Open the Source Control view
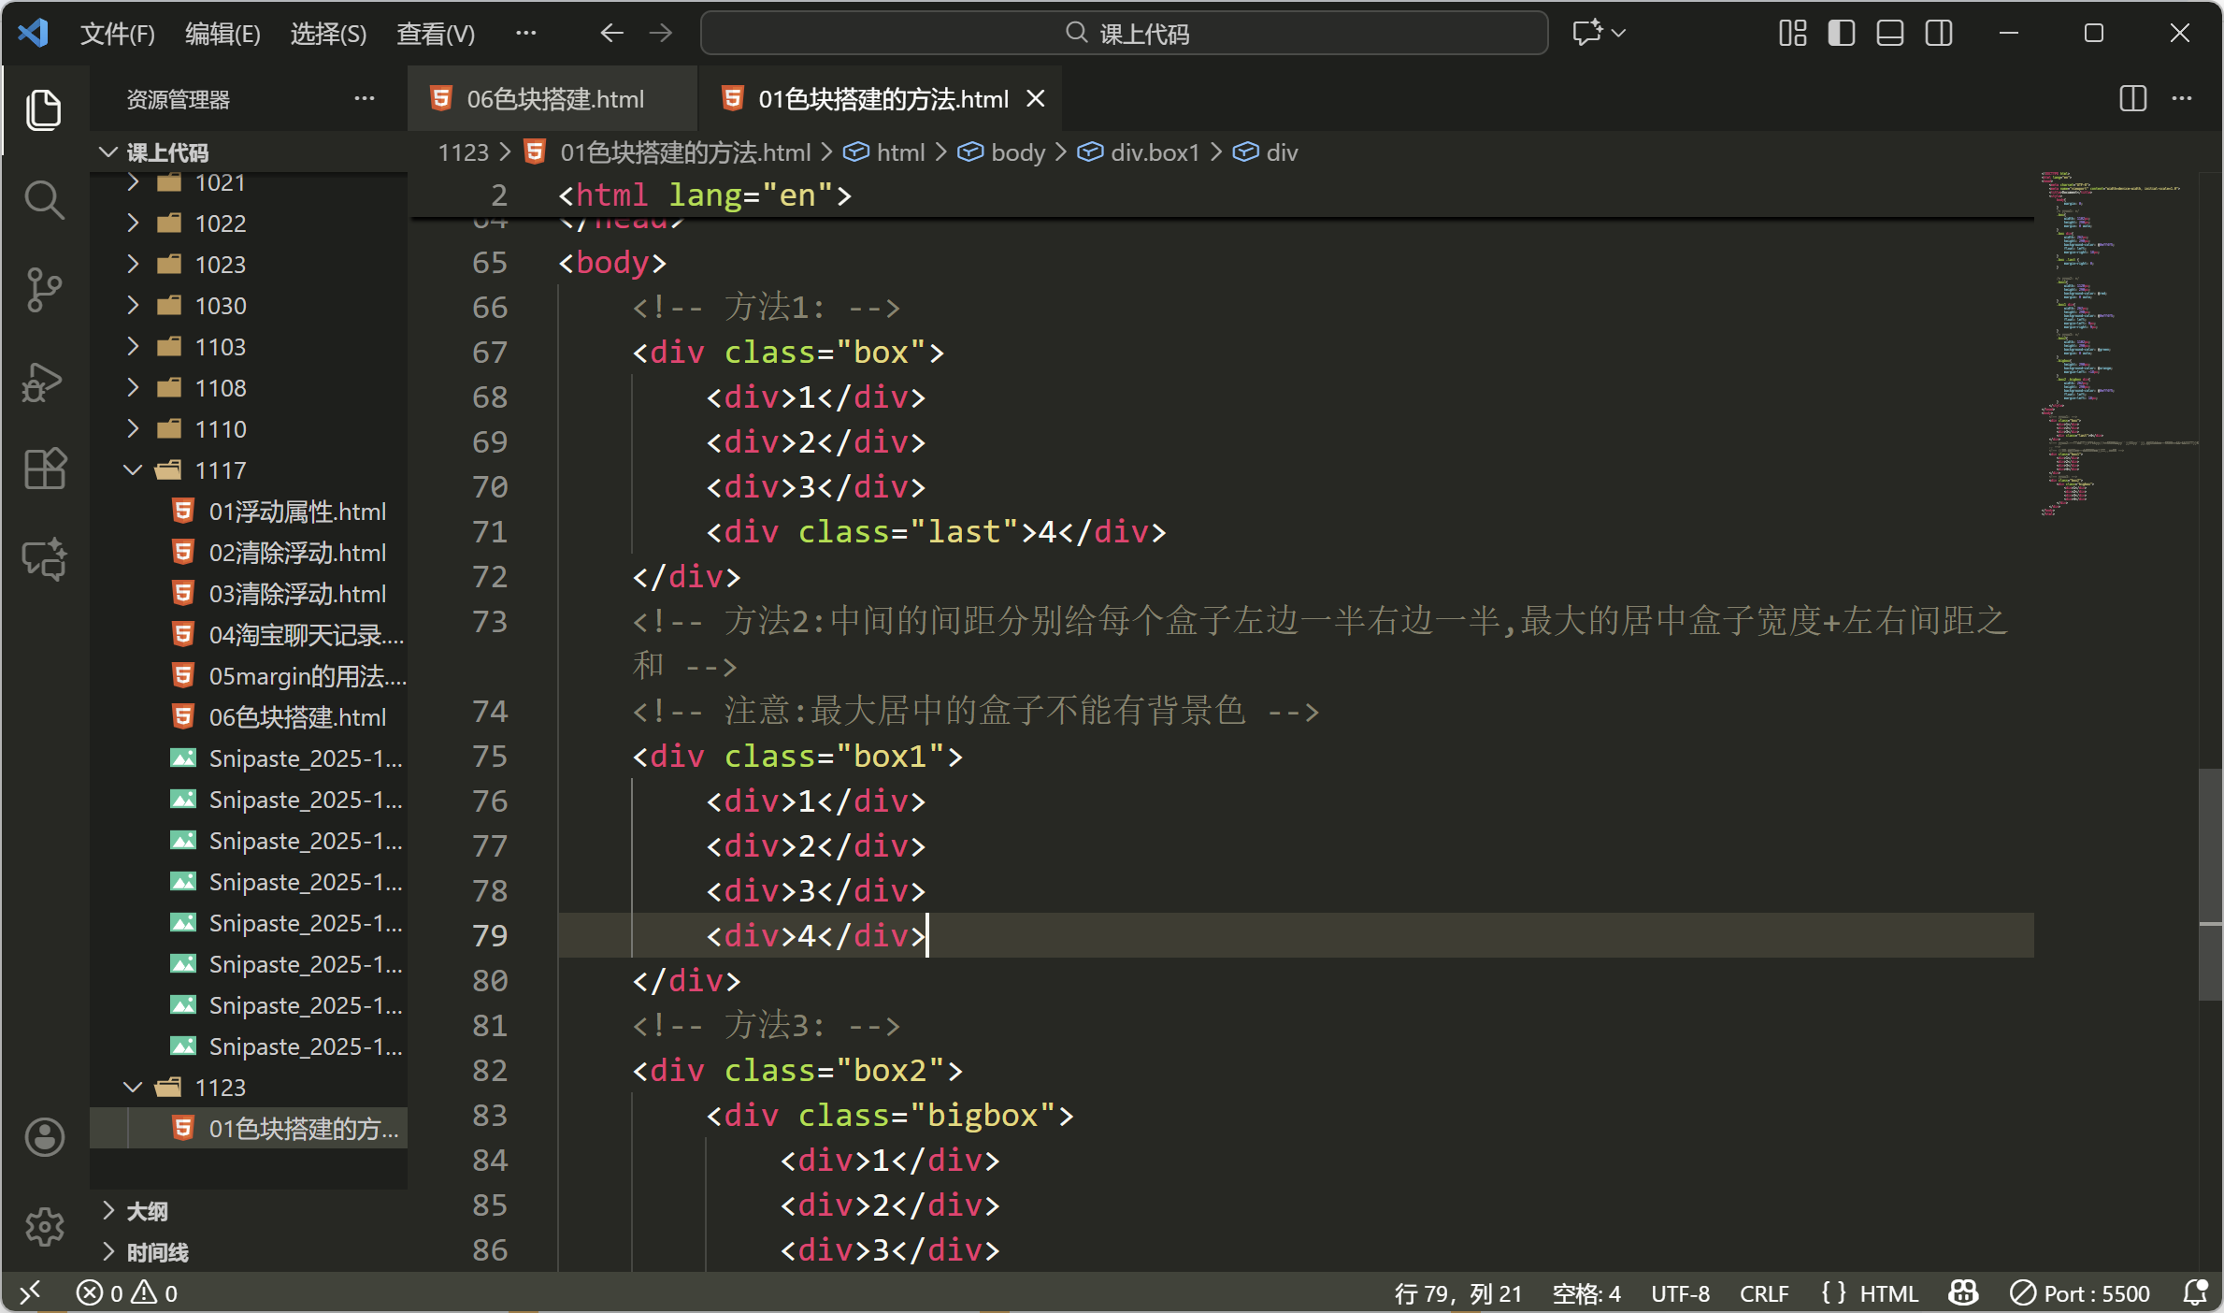Screen dimensions: 2224x1313 [x=44, y=290]
